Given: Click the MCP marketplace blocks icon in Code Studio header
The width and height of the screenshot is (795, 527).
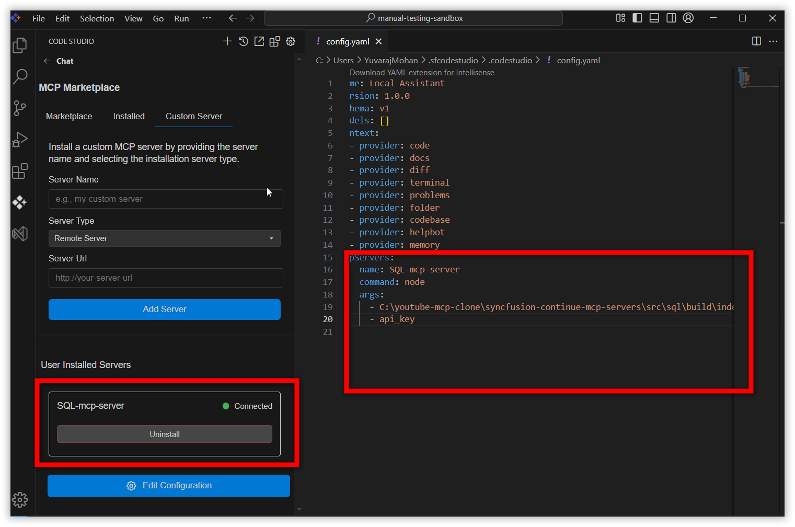Looking at the screenshot, I should (x=275, y=41).
